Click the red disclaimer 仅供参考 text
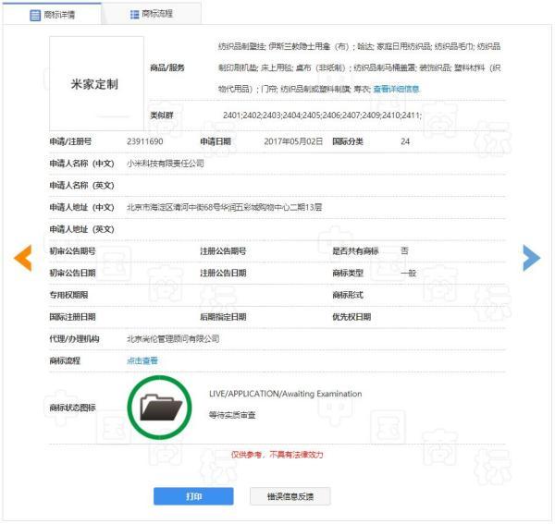Image resolution: width=555 pixels, height=524 pixels. click(x=277, y=455)
